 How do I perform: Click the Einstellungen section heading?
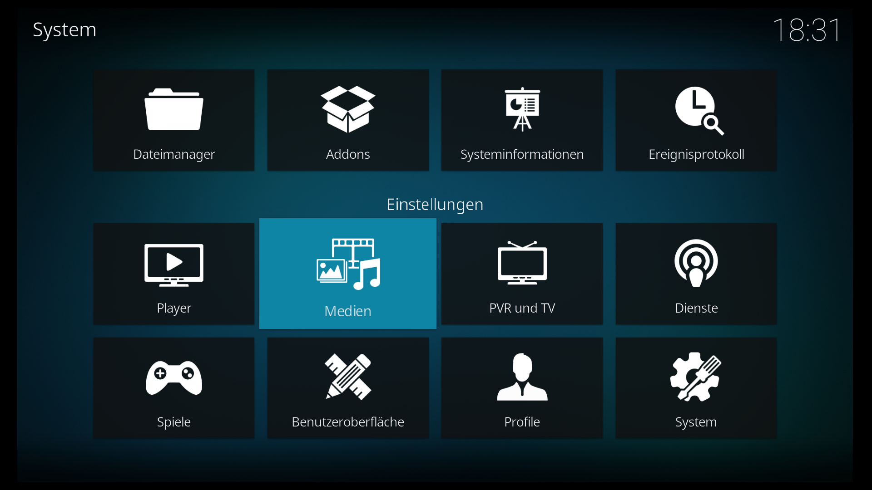(435, 205)
